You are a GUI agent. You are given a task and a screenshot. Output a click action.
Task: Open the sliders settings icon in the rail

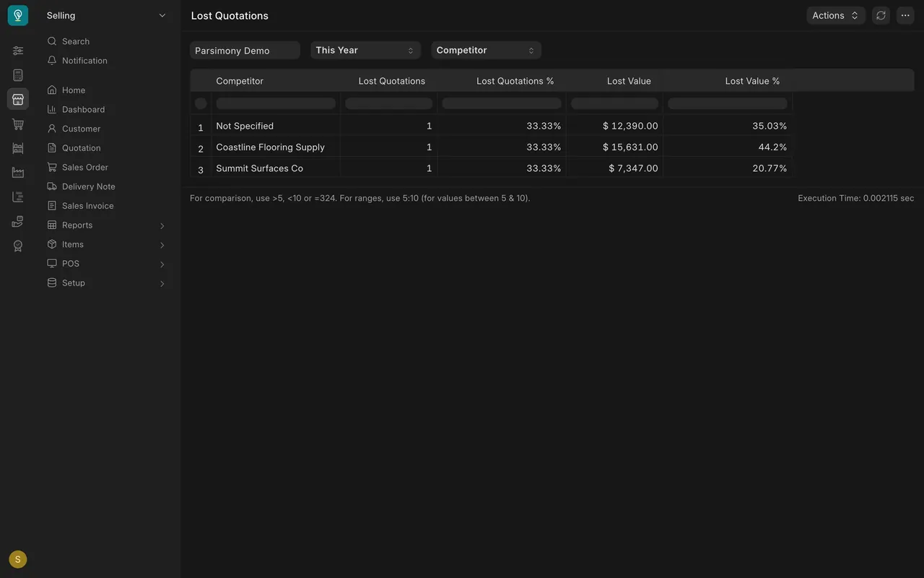(x=18, y=51)
